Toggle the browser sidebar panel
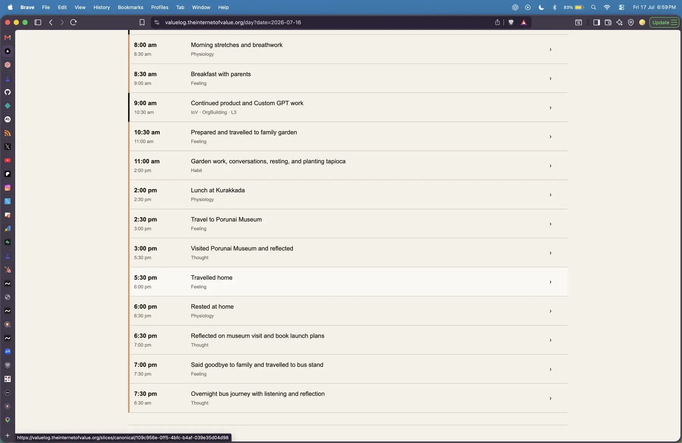The width and height of the screenshot is (682, 443). pos(597,22)
